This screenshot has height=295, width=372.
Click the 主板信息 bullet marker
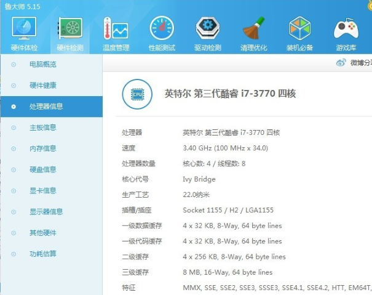point(14,127)
